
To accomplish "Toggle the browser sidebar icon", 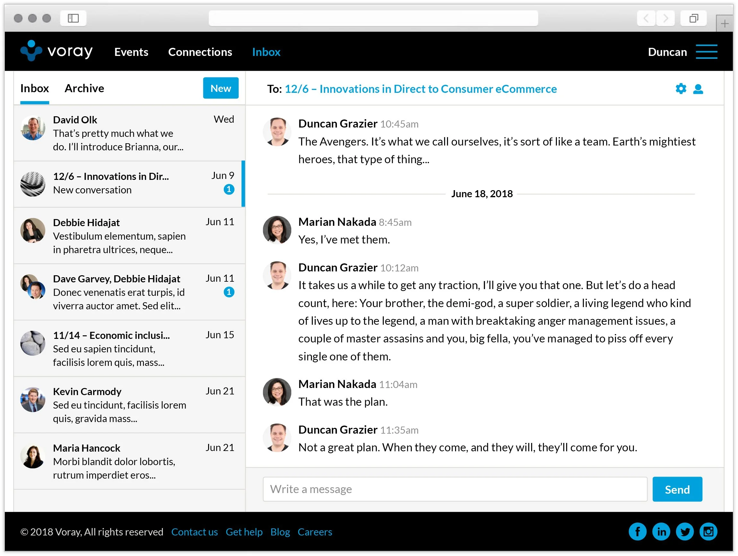I will [x=74, y=18].
